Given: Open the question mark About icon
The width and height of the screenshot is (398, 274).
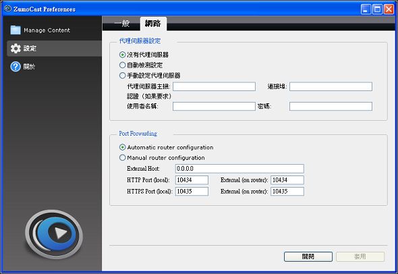Looking at the screenshot, I should [16, 67].
